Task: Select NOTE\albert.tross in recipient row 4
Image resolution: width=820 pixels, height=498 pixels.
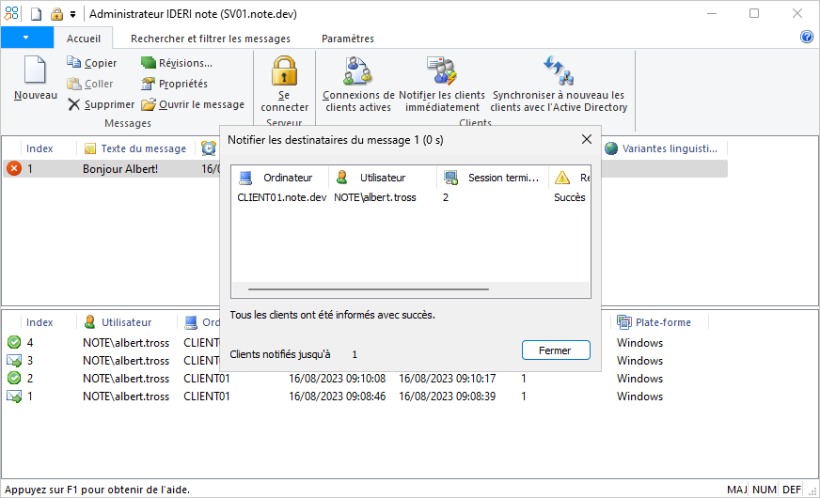Action: pyautogui.click(x=126, y=343)
